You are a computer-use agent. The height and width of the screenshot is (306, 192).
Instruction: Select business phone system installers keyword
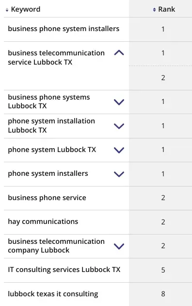pos(64,29)
